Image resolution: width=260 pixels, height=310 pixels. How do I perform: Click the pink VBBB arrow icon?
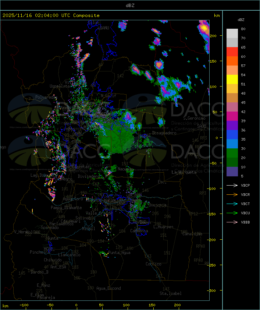(x=232, y=222)
